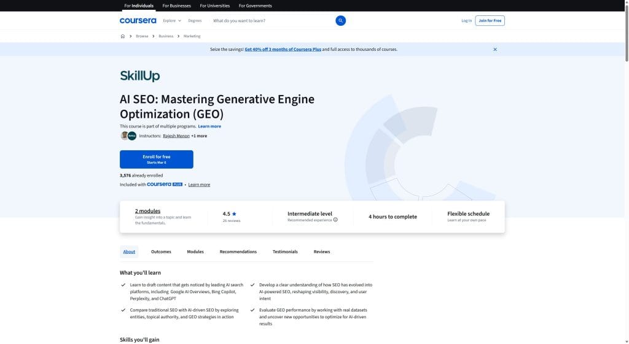Open the 40% off Coursera Plus link
Image resolution: width=629 pixels, height=344 pixels.
pos(283,49)
